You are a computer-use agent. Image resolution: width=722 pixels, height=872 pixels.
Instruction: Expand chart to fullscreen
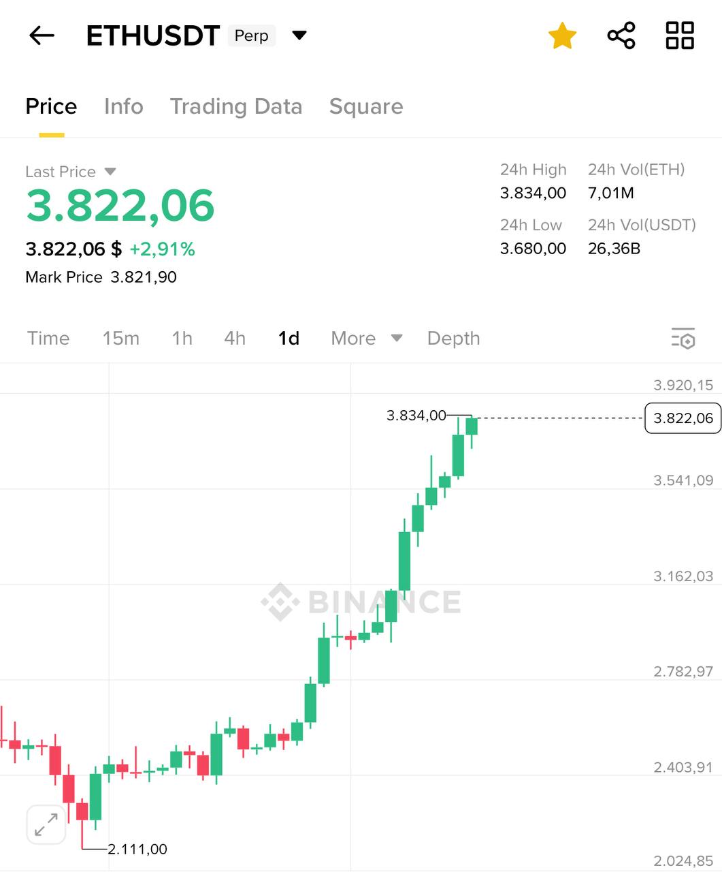tap(46, 824)
